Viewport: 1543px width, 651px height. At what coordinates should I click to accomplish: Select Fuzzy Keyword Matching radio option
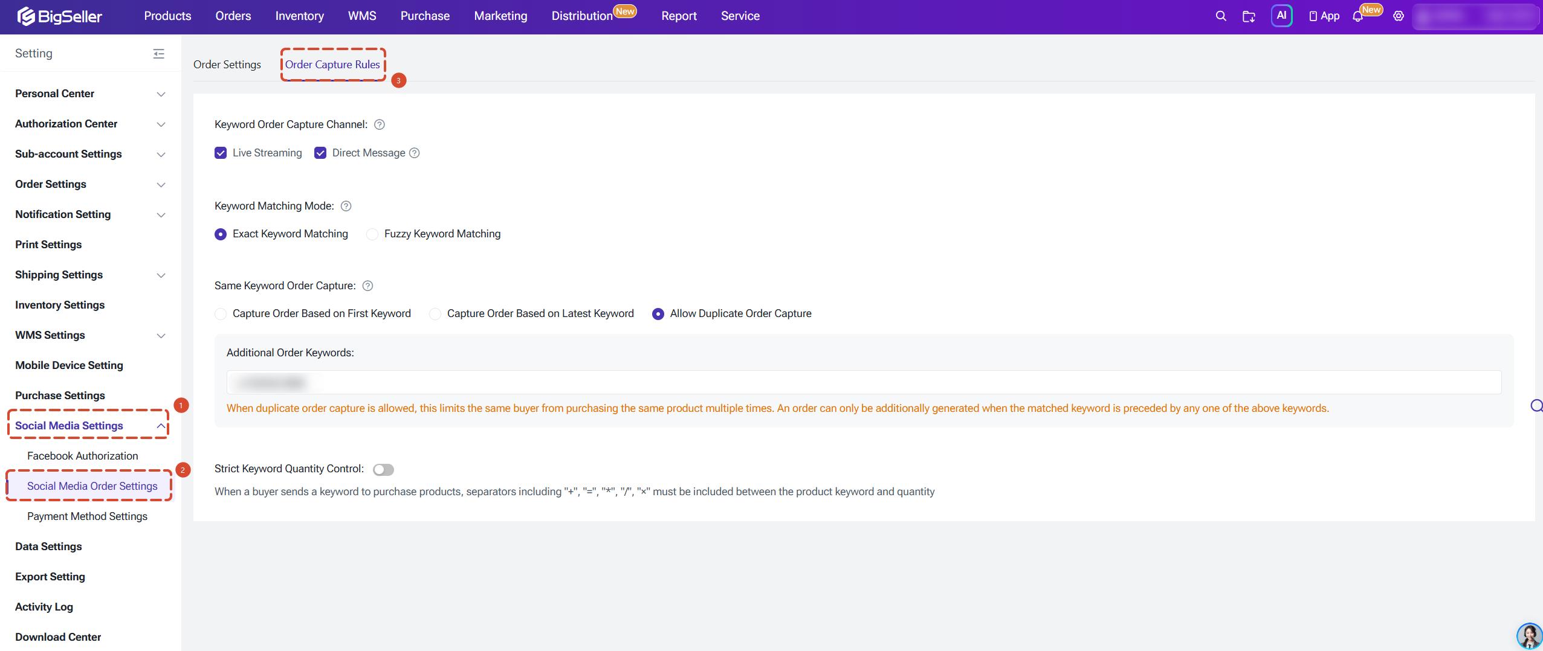point(372,234)
